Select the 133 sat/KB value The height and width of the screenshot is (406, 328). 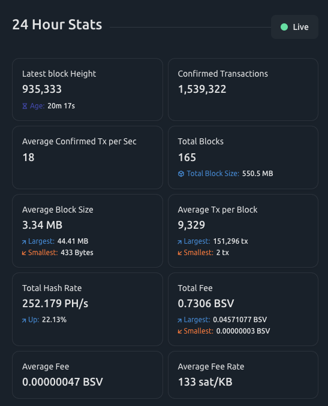[x=205, y=382]
